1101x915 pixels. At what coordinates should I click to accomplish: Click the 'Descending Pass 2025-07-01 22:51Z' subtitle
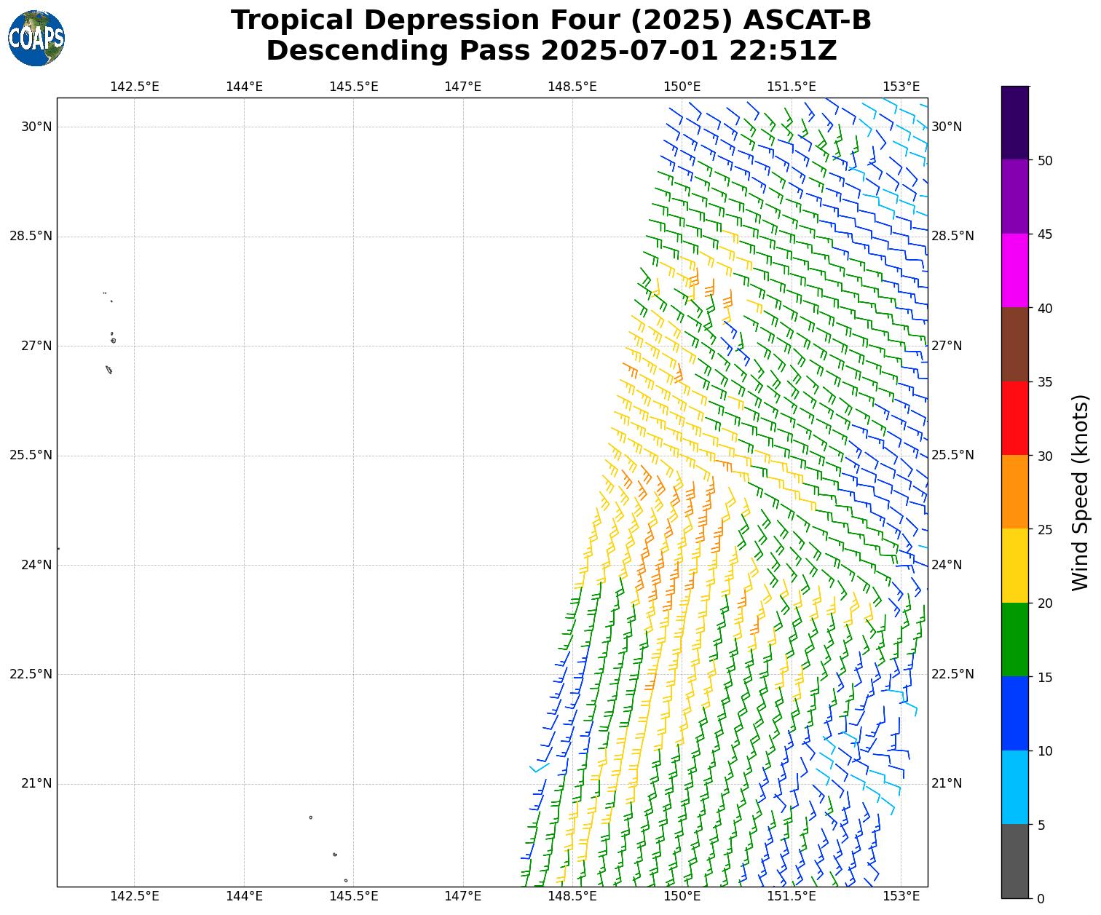click(x=550, y=51)
